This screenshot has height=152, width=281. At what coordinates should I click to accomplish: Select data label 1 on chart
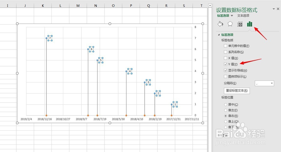[175, 104]
